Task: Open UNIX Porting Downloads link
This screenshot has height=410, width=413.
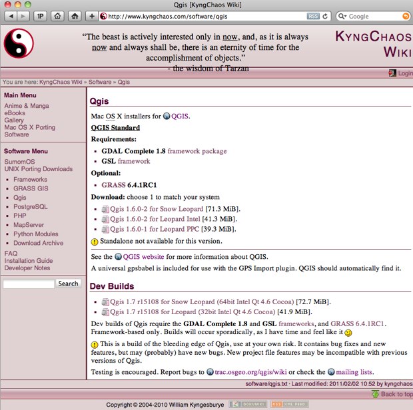Action: pos(39,169)
